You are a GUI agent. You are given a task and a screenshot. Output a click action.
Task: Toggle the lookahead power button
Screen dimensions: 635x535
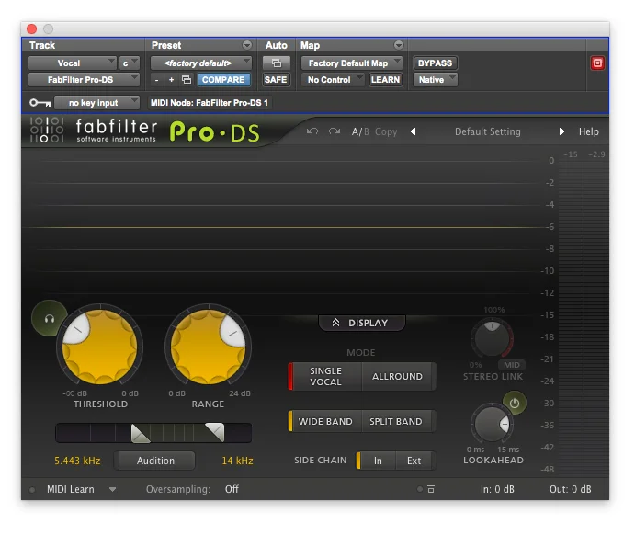(x=515, y=404)
